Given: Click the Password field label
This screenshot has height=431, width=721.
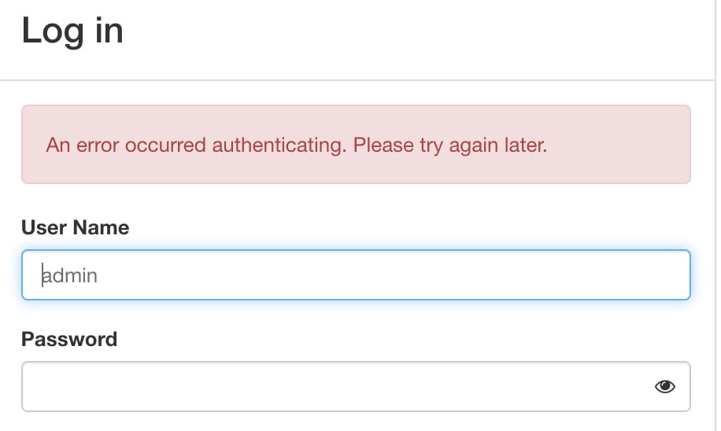Looking at the screenshot, I should click(x=69, y=339).
